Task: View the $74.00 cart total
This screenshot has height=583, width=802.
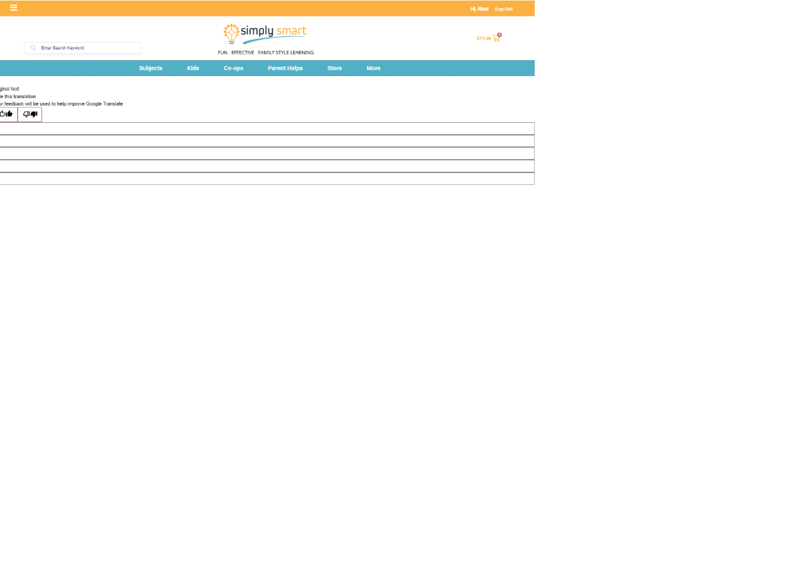Action: [x=483, y=39]
